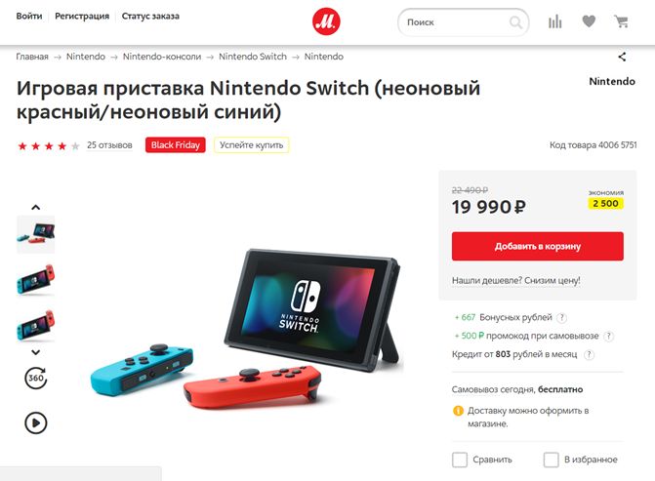Show previous thumbnails with up chevron
This screenshot has height=481, width=655.
pos(36,207)
